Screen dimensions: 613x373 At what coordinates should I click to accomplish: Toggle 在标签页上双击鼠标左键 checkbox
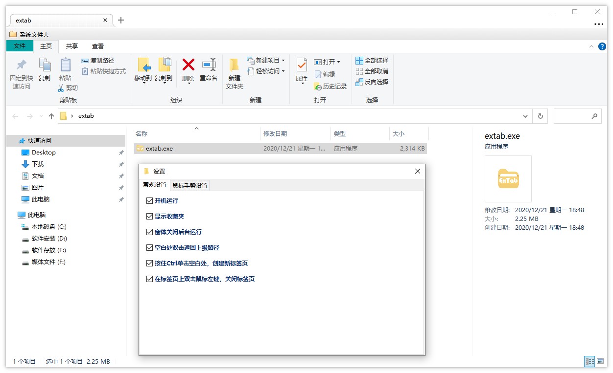(x=150, y=279)
